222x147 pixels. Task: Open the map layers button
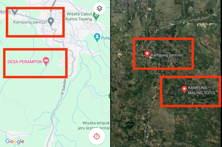(x=100, y=9)
